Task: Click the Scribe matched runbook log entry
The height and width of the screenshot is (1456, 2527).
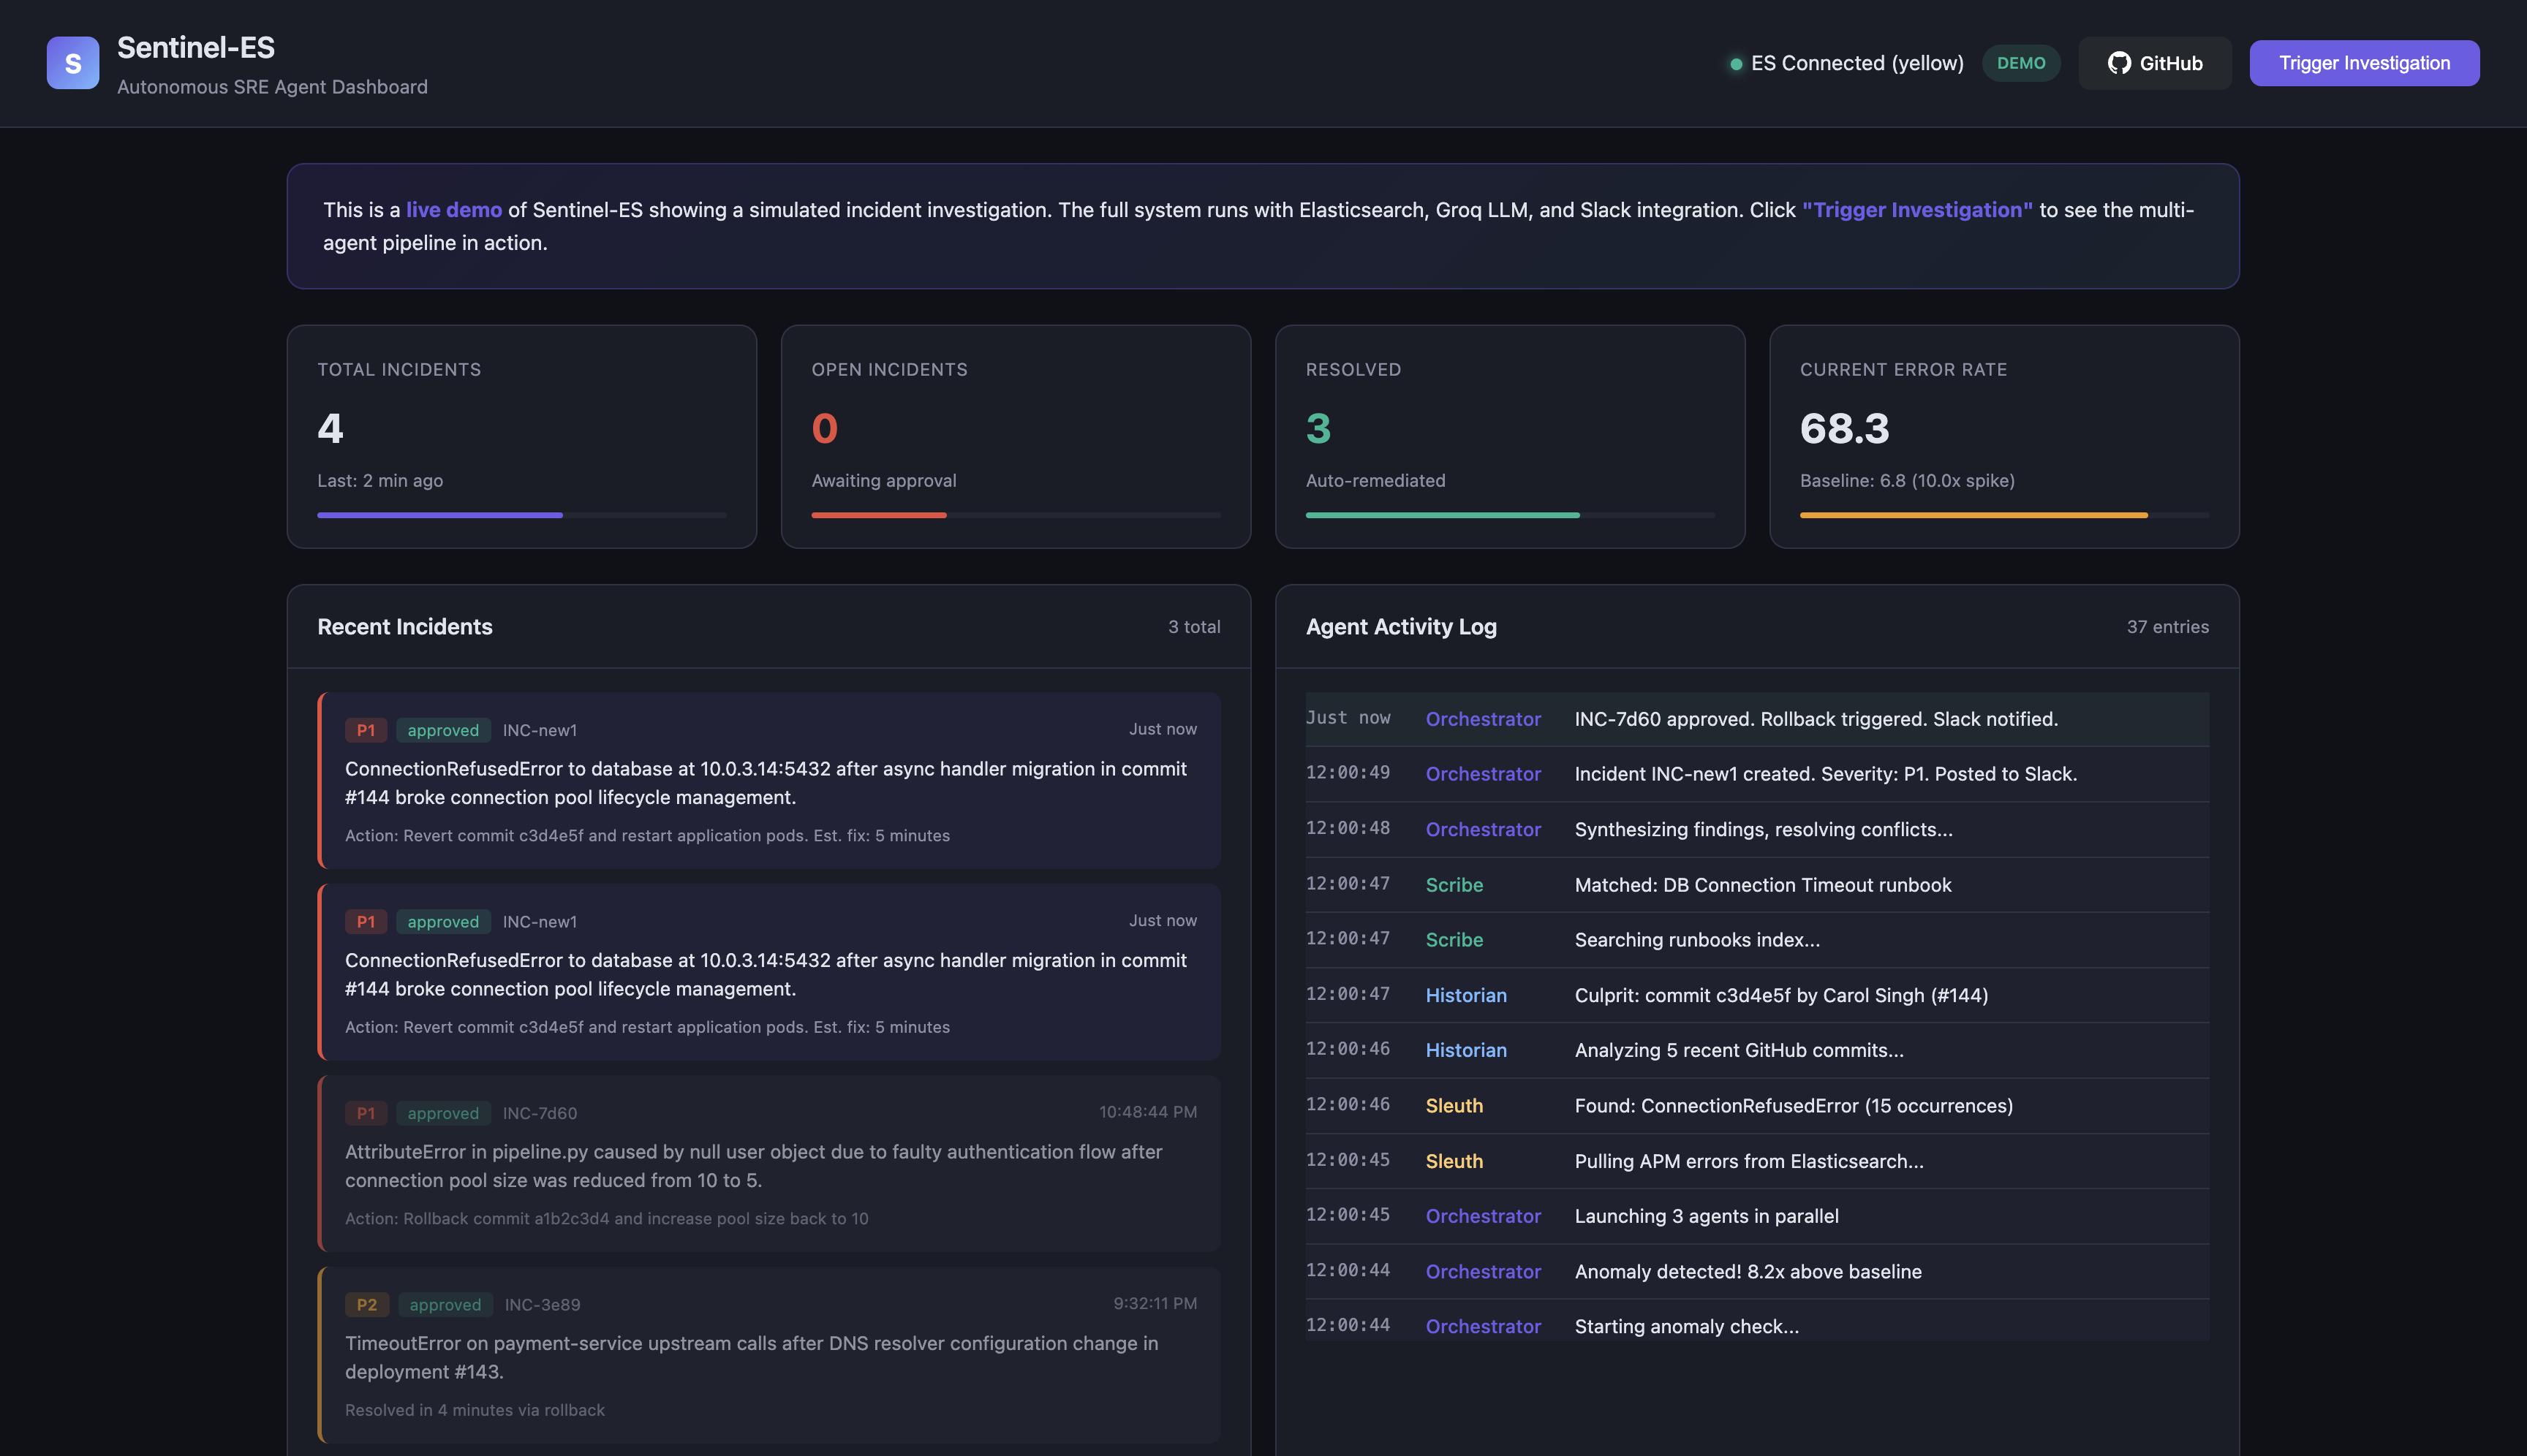Action: click(1761, 885)
